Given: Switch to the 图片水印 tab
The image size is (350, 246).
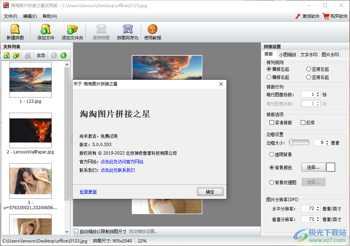Looking at the screenshot, I should 330,54.
